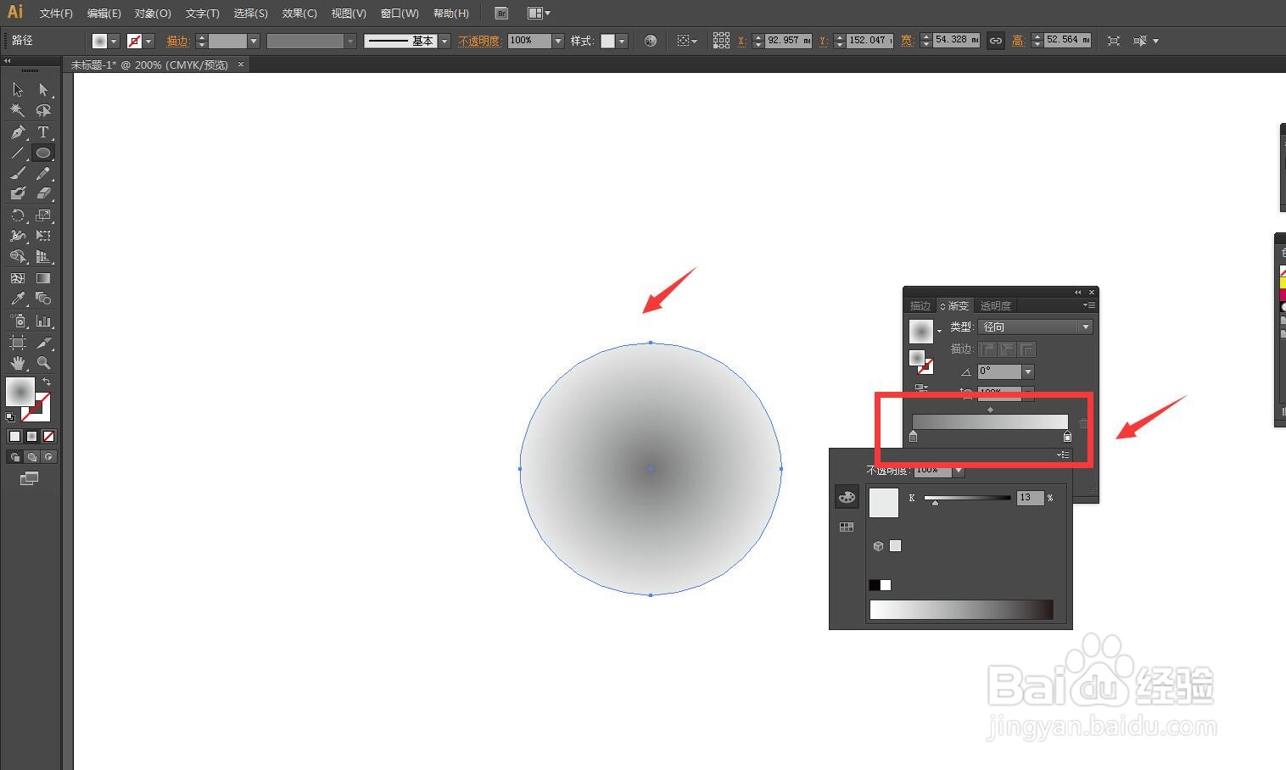Select the Perspective Grid tool
Image resolution: width=1286 pixels, height=770 pixels.
(43, 256)
